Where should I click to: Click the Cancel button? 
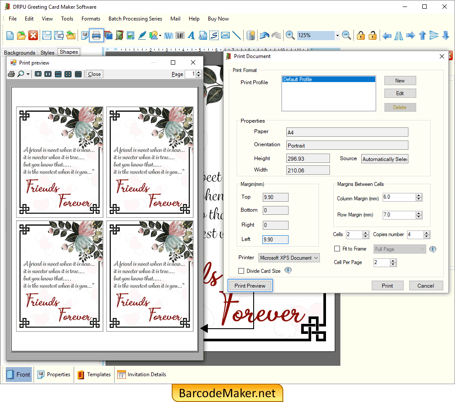coord(426,286)
